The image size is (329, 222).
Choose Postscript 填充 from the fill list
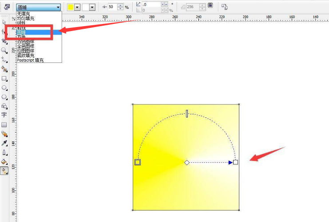coord(30,60)
